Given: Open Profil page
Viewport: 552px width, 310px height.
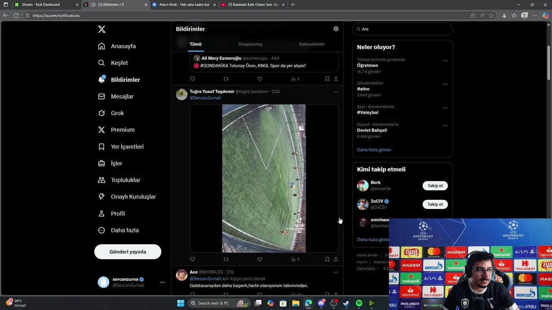Looking at the screenshot, I should 111,214.
